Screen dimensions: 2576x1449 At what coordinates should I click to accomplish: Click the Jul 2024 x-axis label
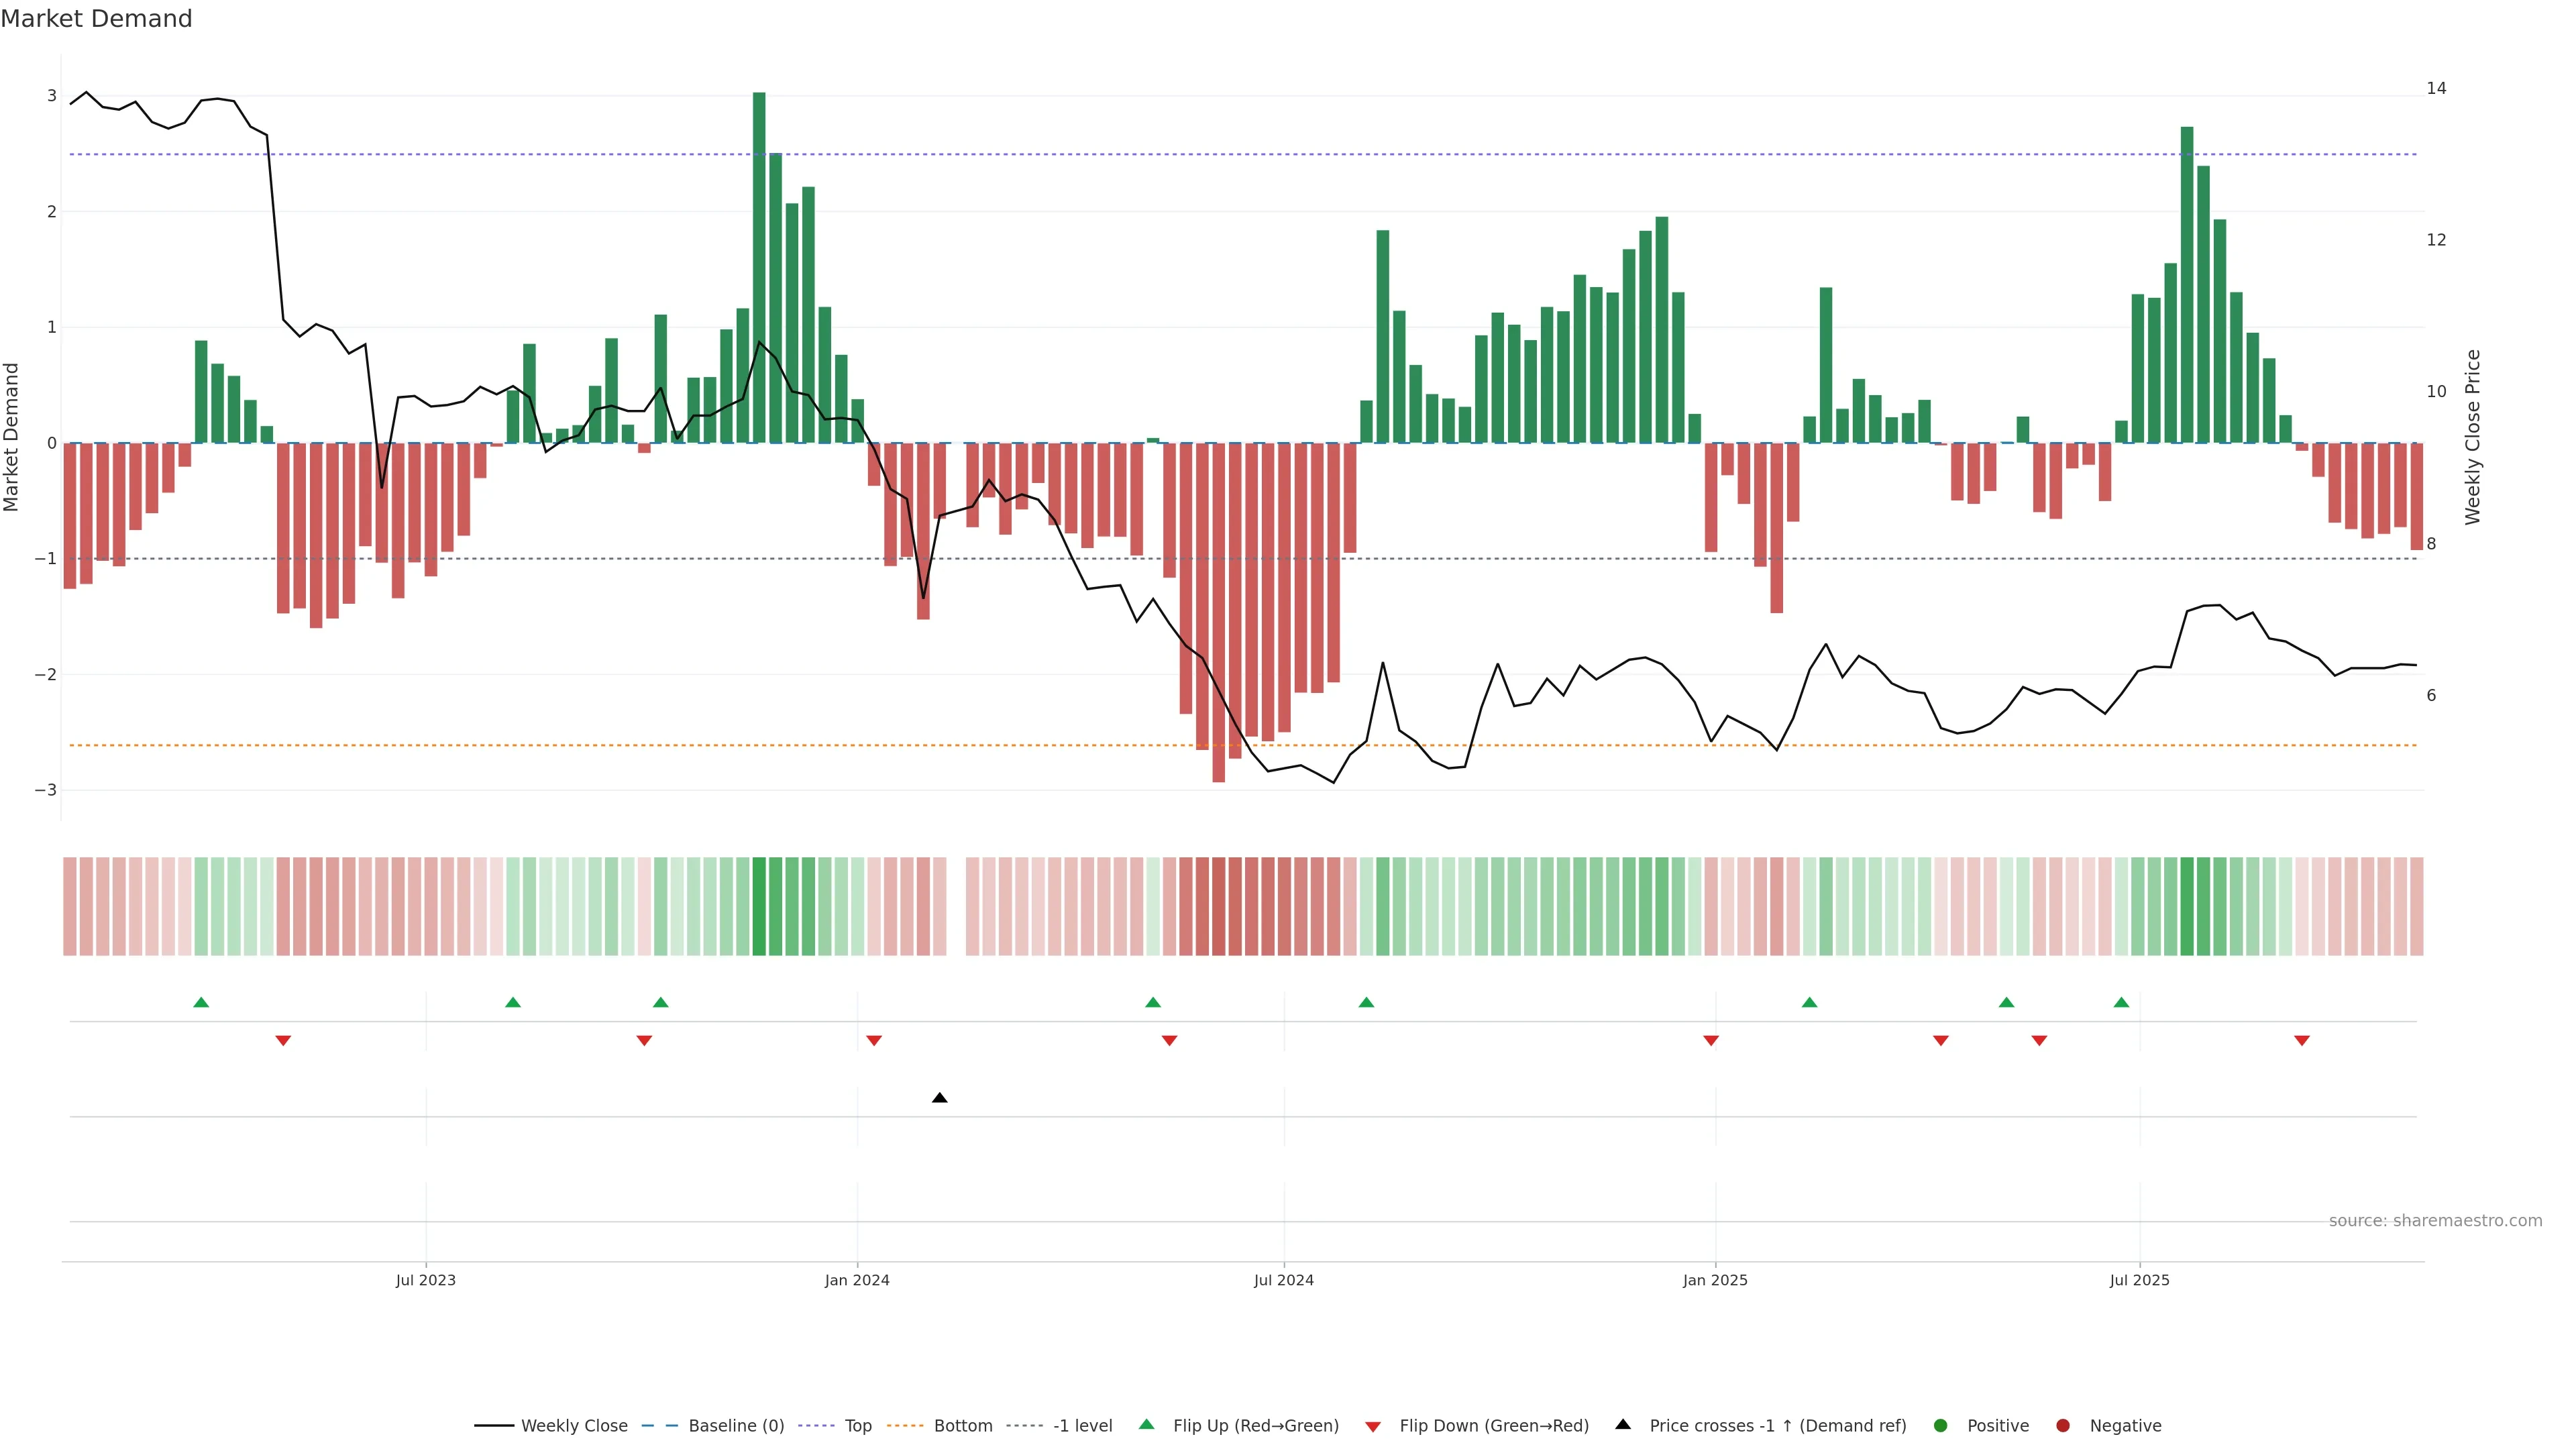[1283, 1280]
